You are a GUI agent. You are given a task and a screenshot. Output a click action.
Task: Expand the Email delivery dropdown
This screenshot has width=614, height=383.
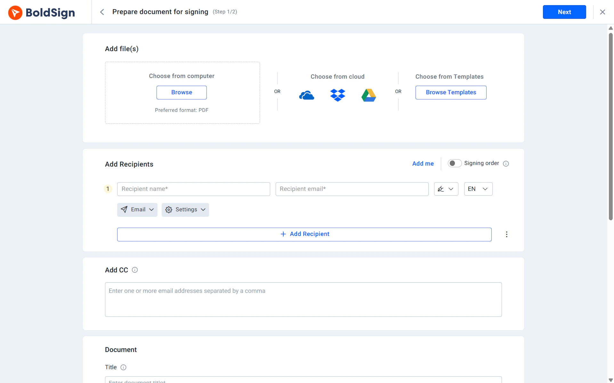coord(137,210)
